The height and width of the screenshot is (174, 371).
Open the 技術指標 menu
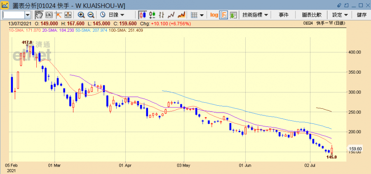[255, 15]
